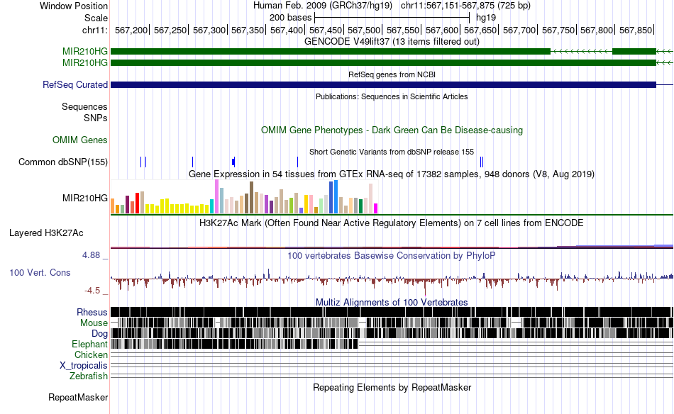
Task: Click the Human Feb. 2009 (GRCh37/hg19) assembly text
Action: pos(322,6)
